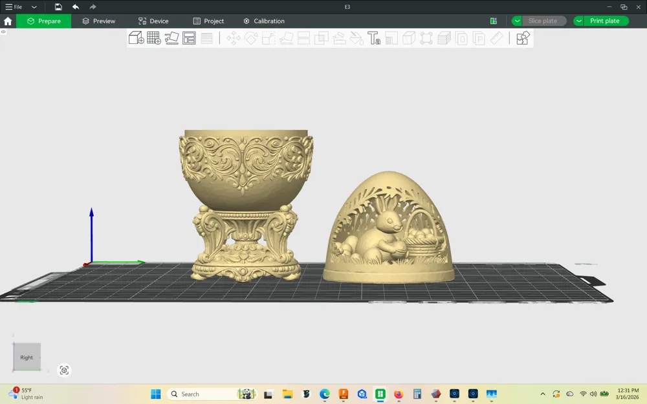This screenshot has width=647, height=404.
Task: Click the Right face of view cube
Action: [27, 357]
